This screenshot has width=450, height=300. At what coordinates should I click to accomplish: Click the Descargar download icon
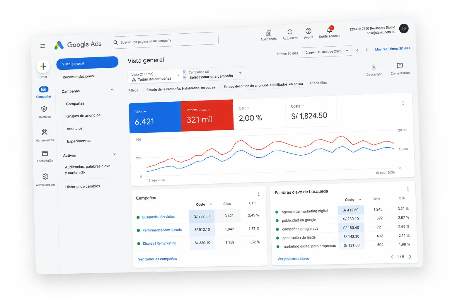(374, 67)
